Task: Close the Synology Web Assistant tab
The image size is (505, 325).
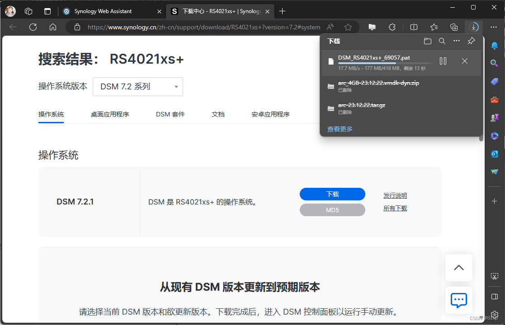Action: pos(159,11)
